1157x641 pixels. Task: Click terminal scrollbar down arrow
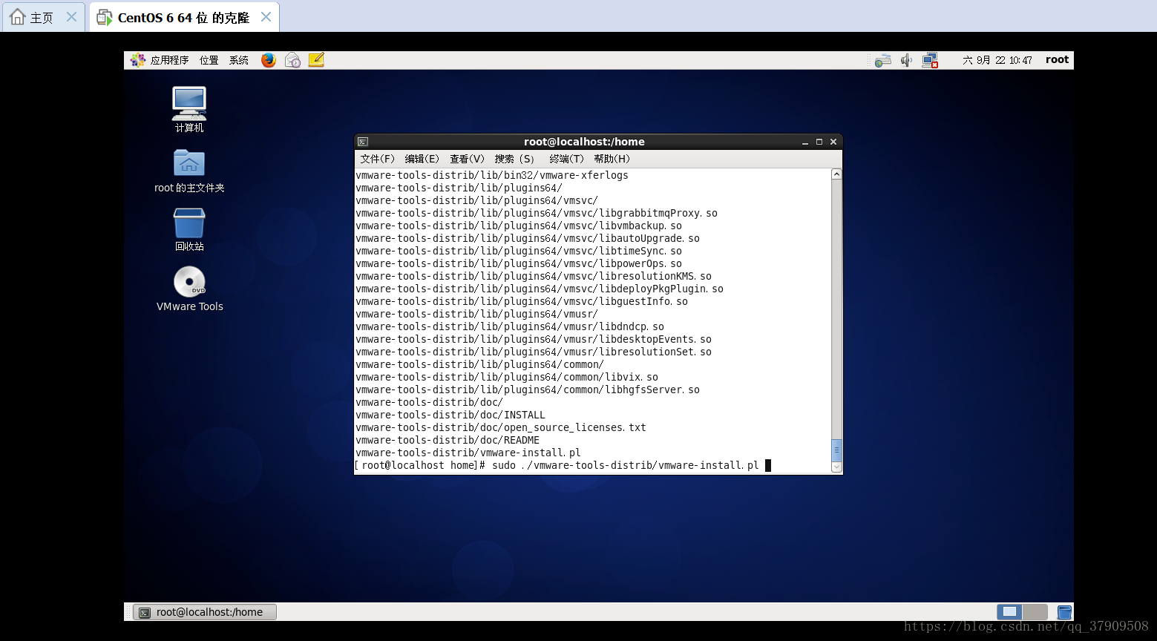click(836, 467)
